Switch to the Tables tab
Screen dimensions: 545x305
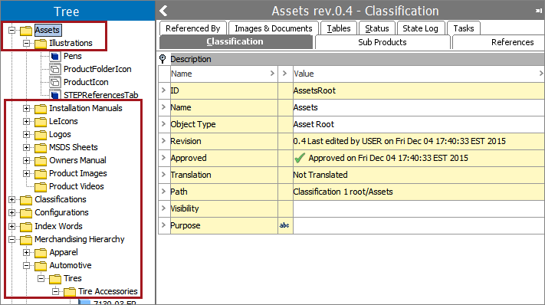tap(339, 28)
